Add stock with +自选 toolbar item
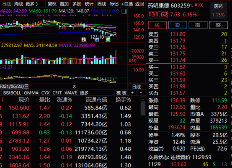232x168 pixels. (127, 4)
